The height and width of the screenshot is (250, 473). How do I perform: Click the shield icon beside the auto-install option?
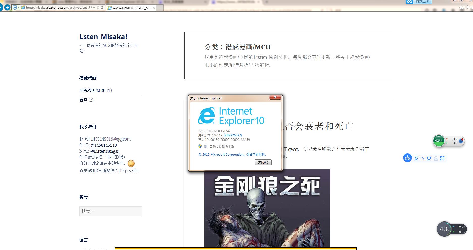pos(200,146)
